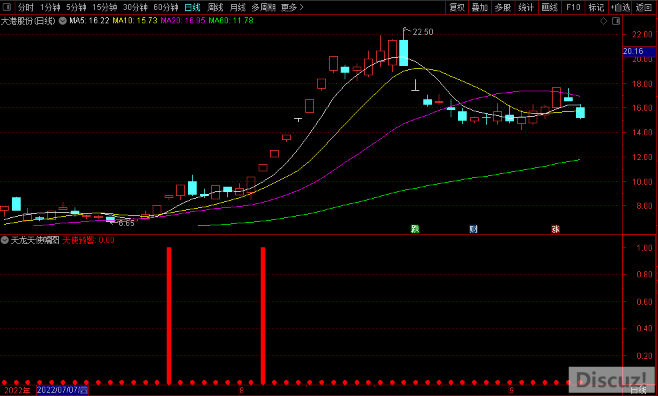Open dropdown arrow next to 大港股份(日线)
The width and height of the screenshot is (658, 396).
pos(63,21)
